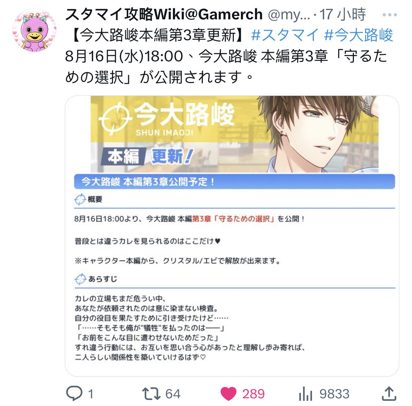Click the 289 likes count

coord(253,394)
